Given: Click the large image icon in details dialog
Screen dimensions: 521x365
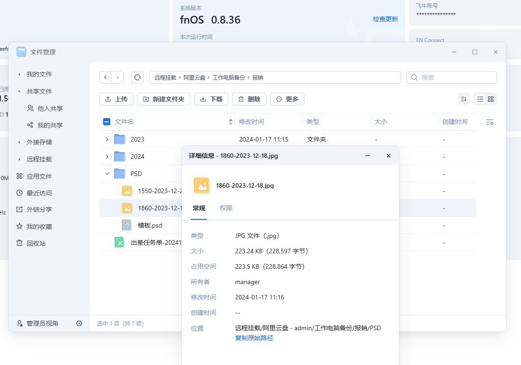Looking at the screenshot, I should [202, 185].
